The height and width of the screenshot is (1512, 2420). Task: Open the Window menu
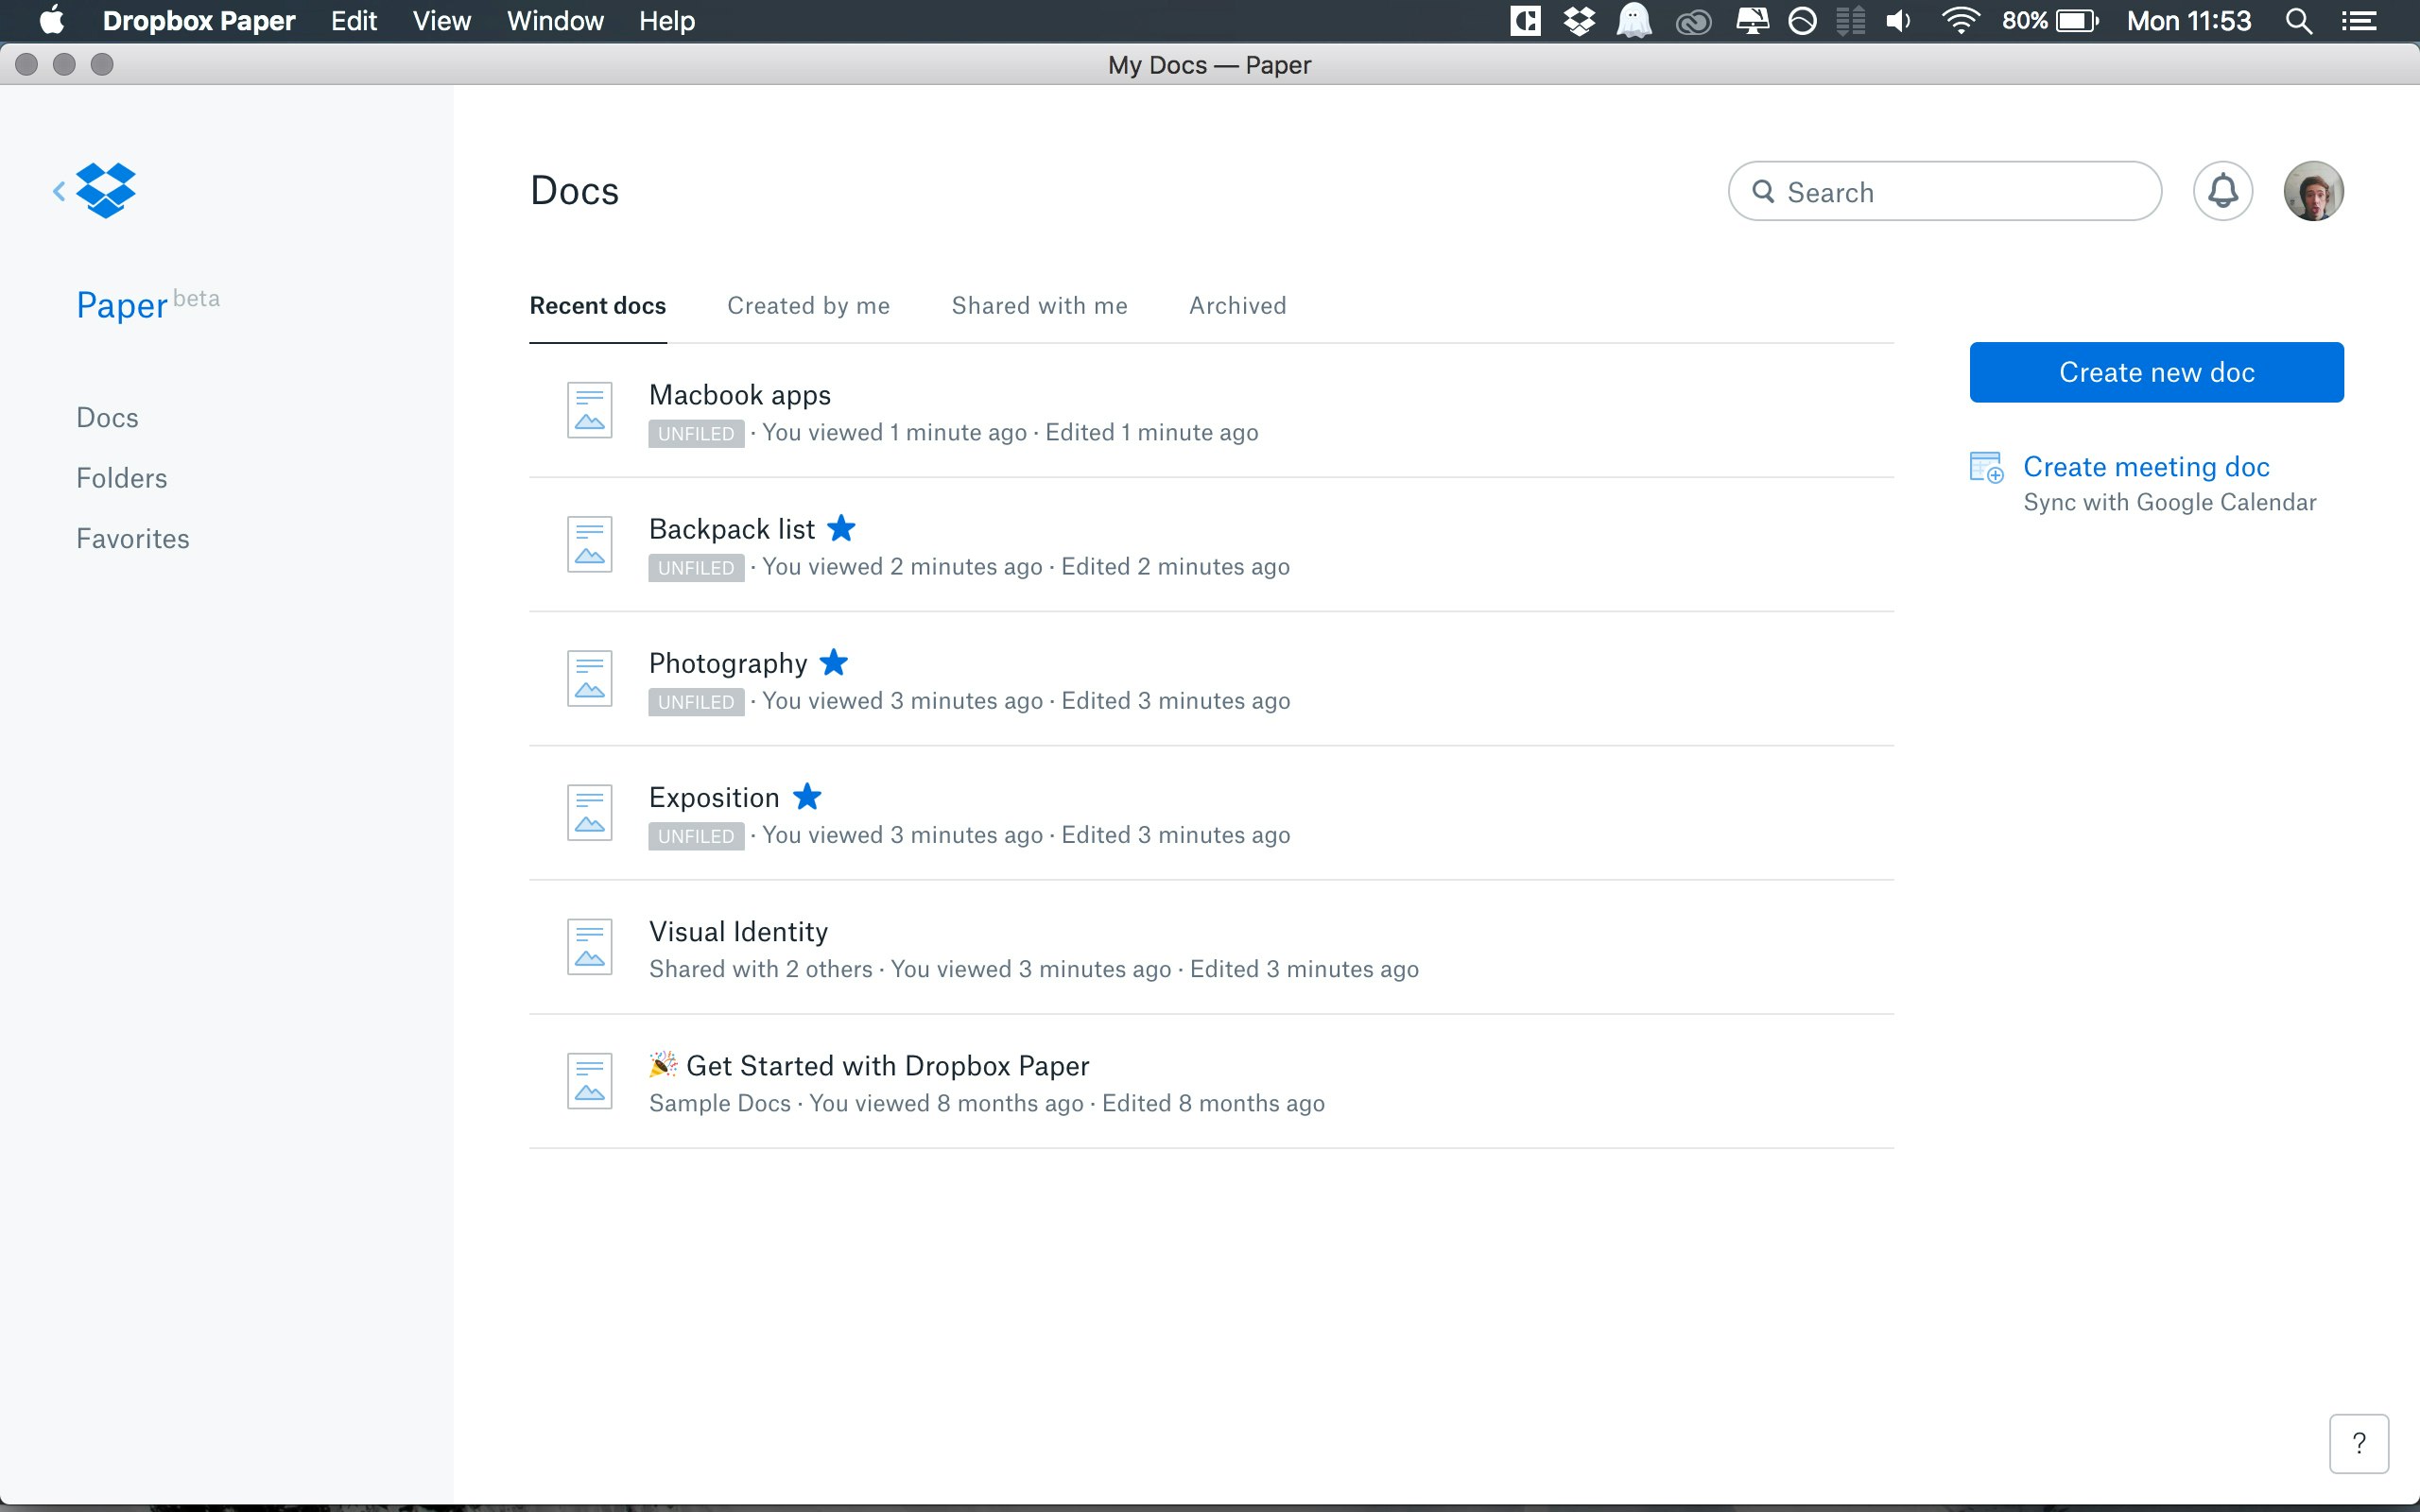click(x=556, y=20)
